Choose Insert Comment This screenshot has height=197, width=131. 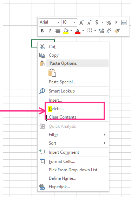(73, 152)
